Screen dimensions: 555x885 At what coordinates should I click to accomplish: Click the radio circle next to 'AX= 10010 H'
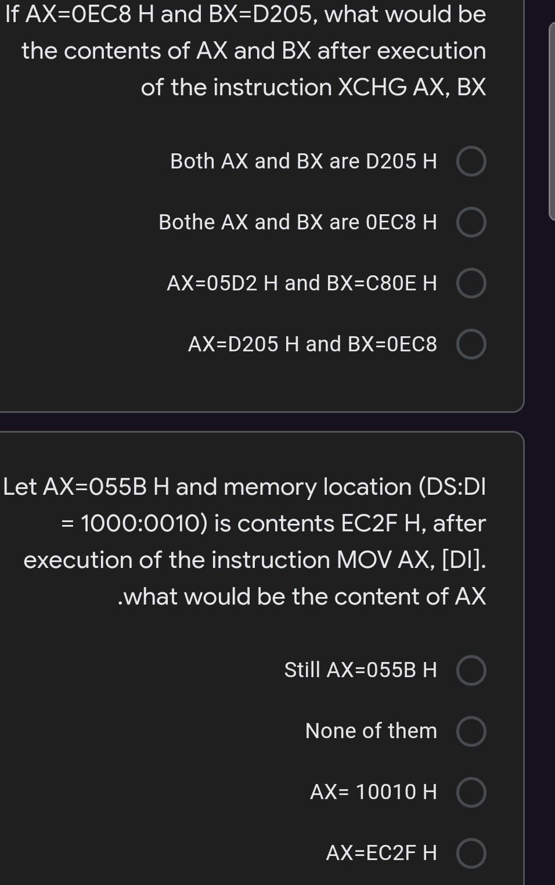coord(471,792)
